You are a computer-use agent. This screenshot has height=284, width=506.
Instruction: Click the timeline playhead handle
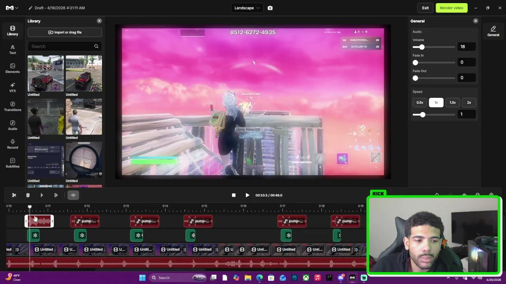point(30,207)
